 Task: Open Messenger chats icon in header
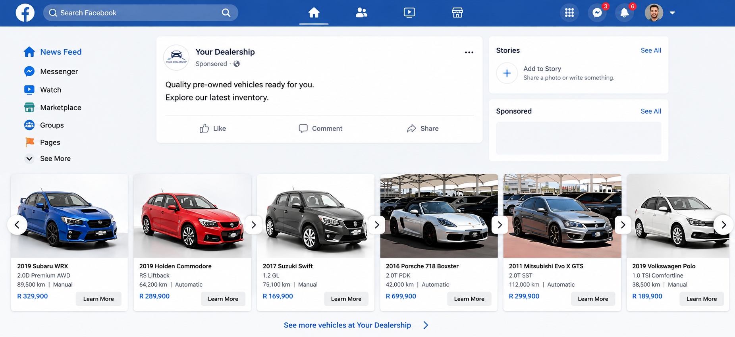[x=597, y=13]
